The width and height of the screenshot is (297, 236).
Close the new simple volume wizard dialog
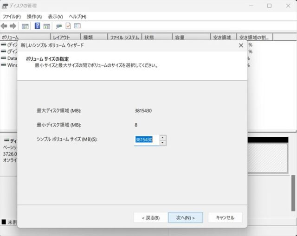[x=241, y=45]
